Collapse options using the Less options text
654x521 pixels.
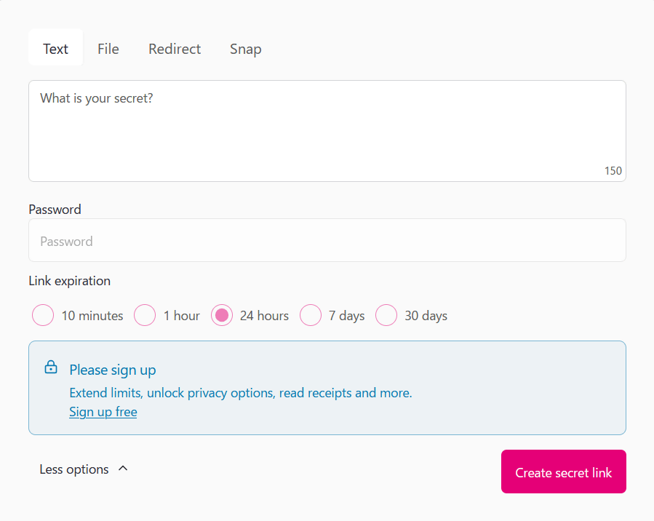(x=74, y=469)
